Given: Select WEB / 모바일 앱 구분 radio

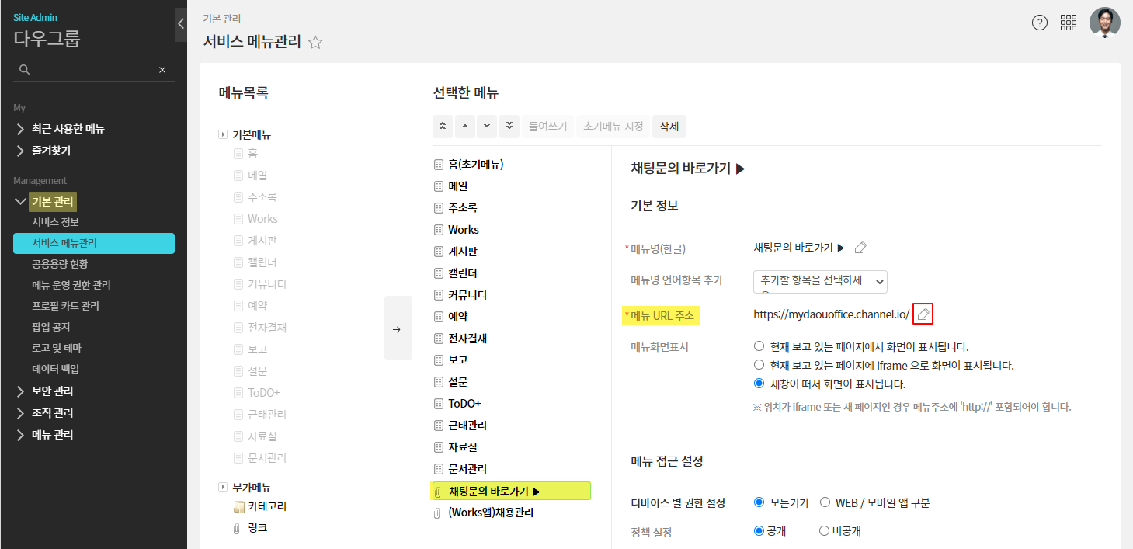Looking at the screenshot, I should (x=825, y=503).
